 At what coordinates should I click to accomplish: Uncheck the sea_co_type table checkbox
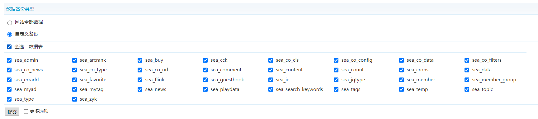pos(75,70)
